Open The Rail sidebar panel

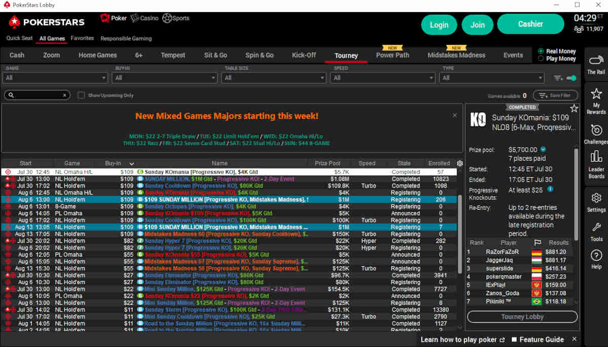coord(596,64)
